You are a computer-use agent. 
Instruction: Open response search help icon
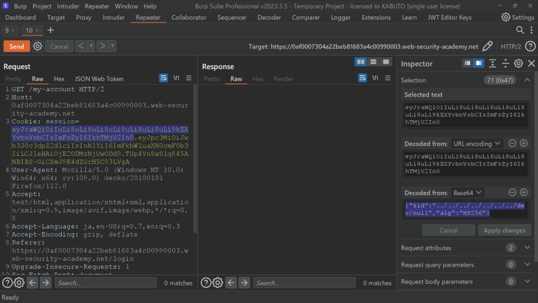[206, 283]
